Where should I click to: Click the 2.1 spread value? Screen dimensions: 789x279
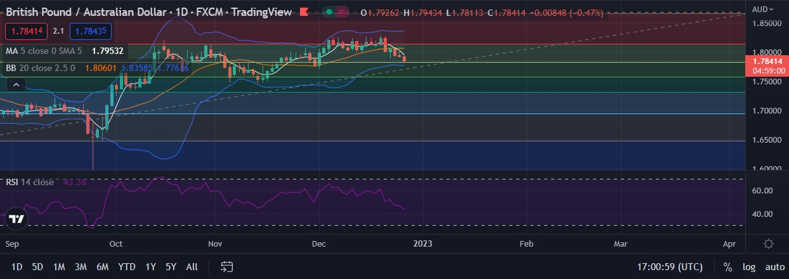point(58,30)
